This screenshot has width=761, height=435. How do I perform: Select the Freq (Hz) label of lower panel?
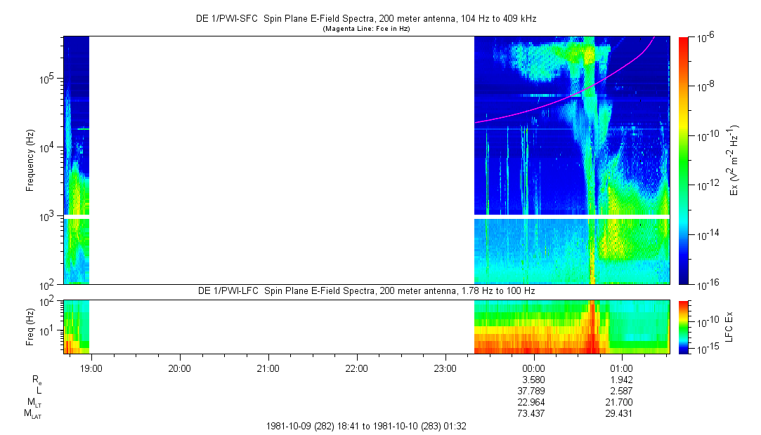[30, 326]
